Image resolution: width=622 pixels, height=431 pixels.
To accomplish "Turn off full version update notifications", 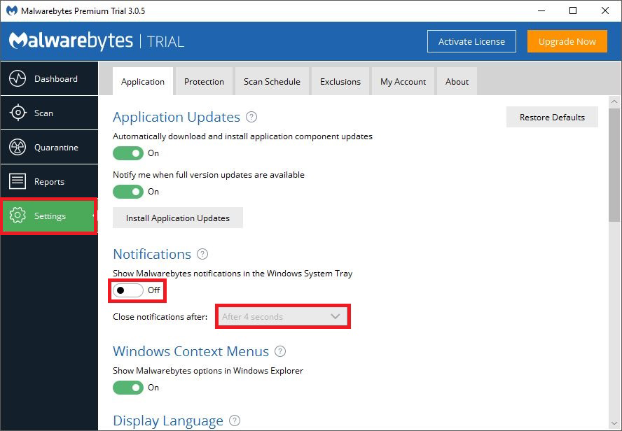I will (x=128, y=192).
